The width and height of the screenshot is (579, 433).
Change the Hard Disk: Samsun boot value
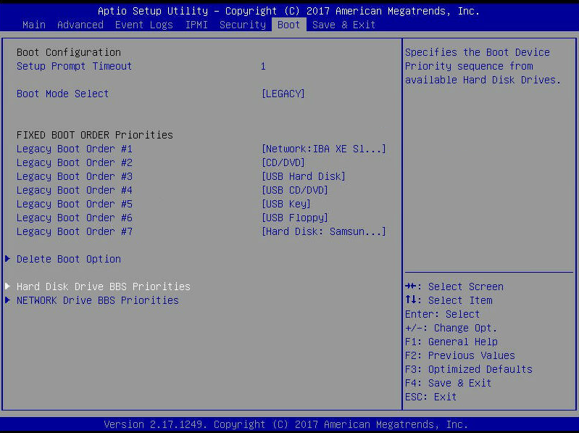(323, 231)
